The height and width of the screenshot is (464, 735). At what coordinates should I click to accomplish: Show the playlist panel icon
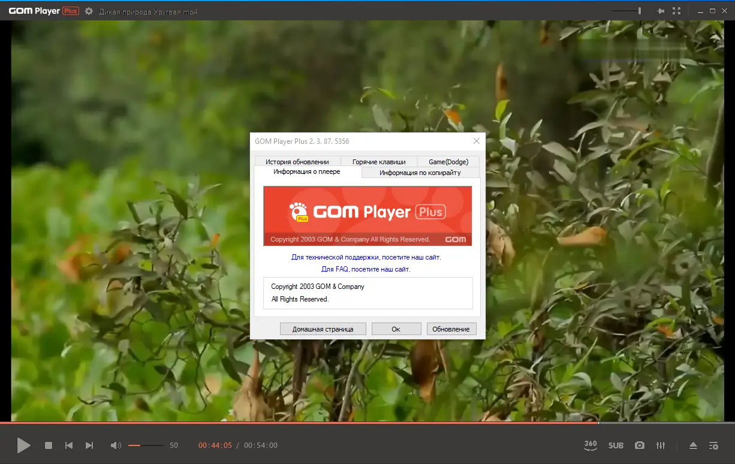click(713, 445)
